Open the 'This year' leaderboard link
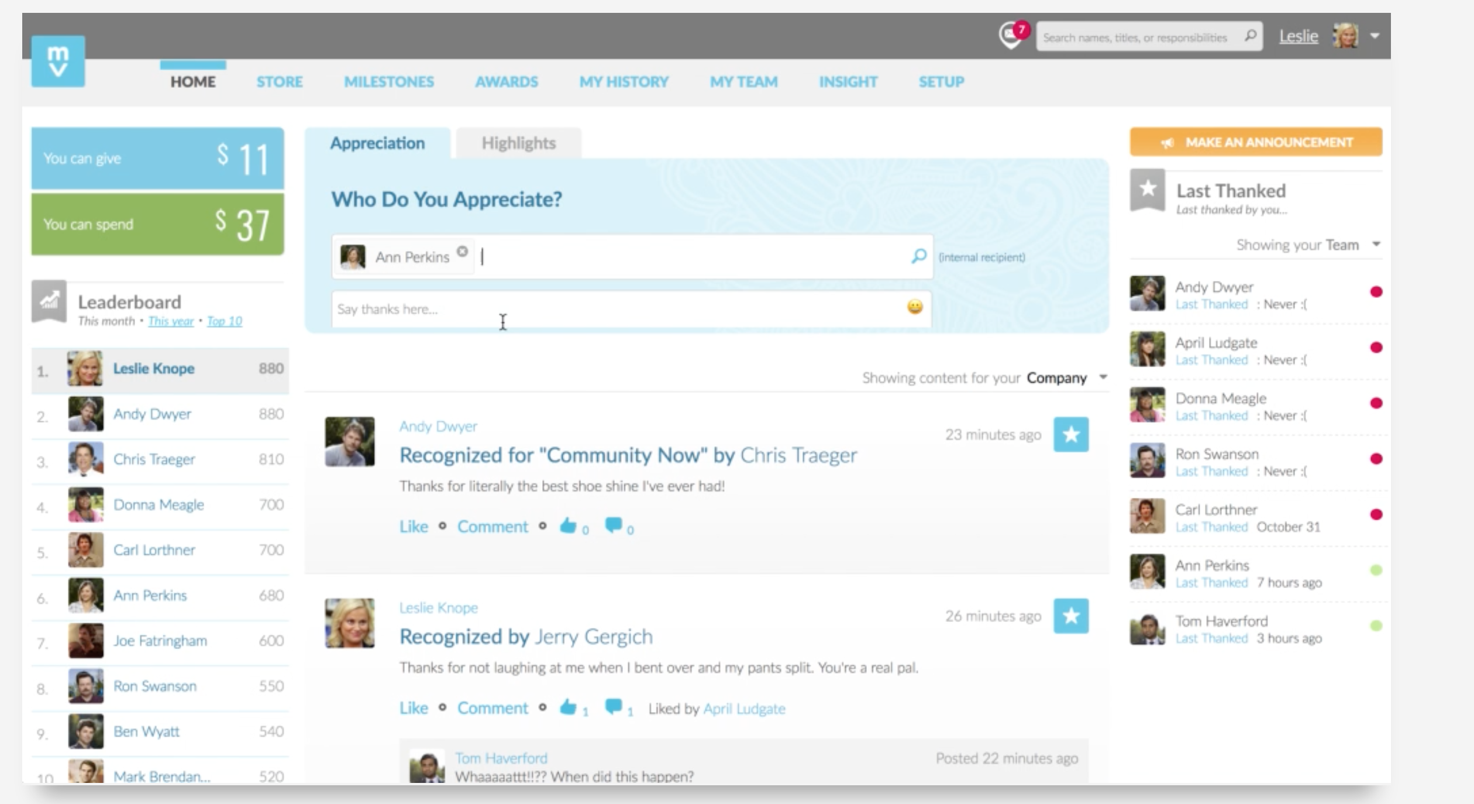 [170, 321]
